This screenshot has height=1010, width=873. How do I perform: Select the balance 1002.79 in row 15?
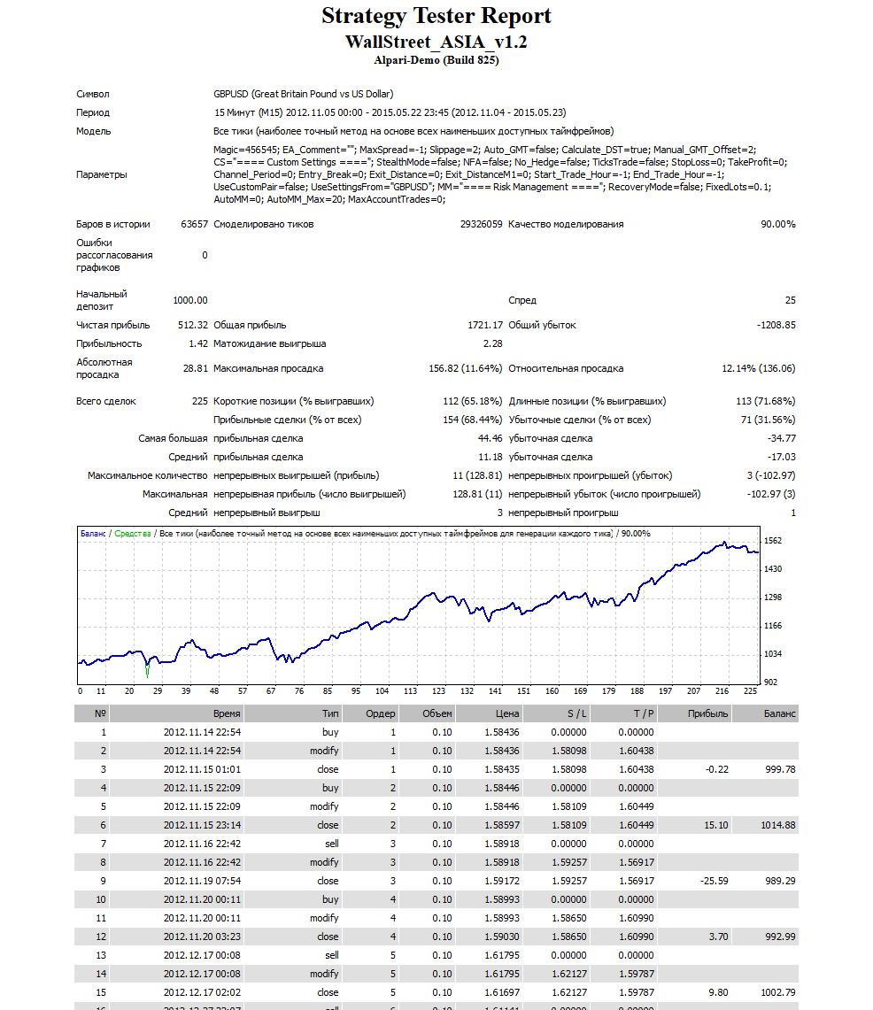(778, 992)
